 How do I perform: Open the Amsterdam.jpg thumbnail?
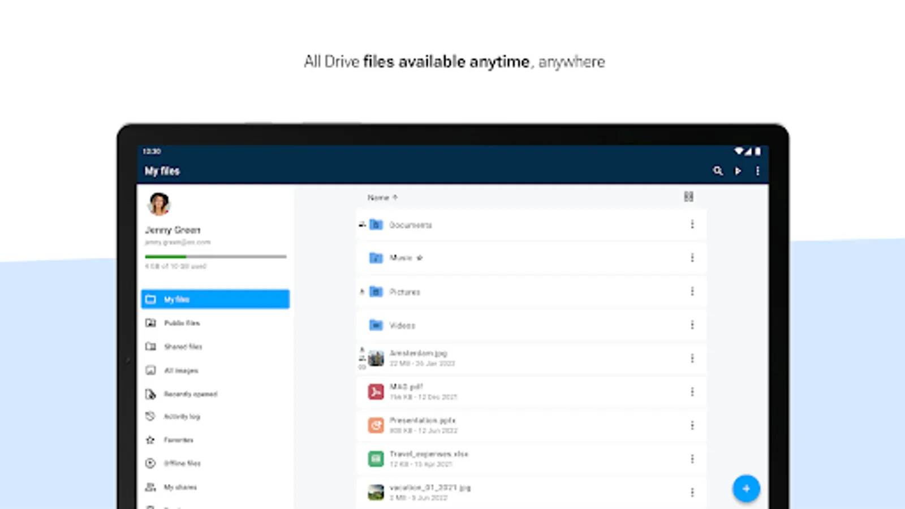click(376, 358)
